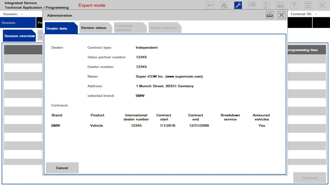Click the minimize-to-tray icon in top toolbar

point(308,5)
